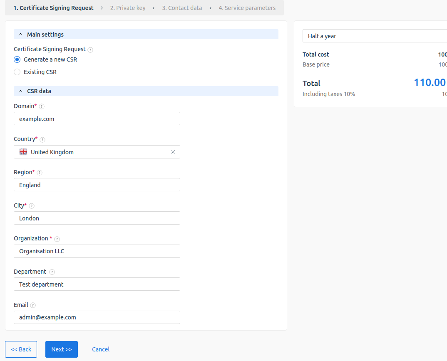Click the Region field help icon

[40, 173]
